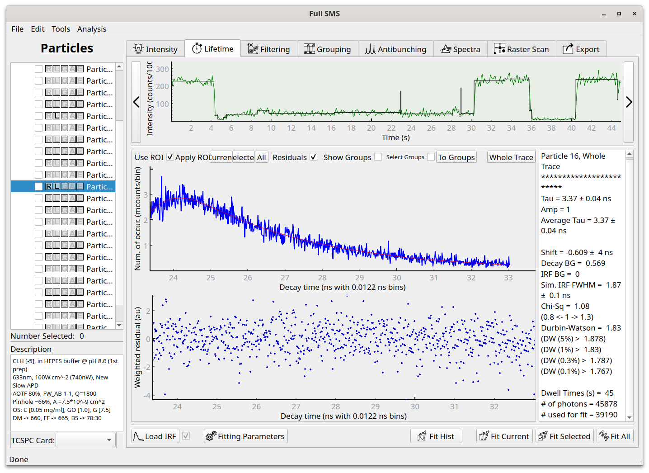This screenshot has width=649, height=473.
Task: Switch to the Spectra tab
Action: tap(460, 49)
